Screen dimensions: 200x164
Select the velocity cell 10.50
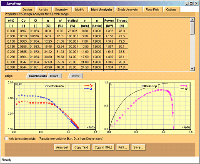click(x=85, y=46)
